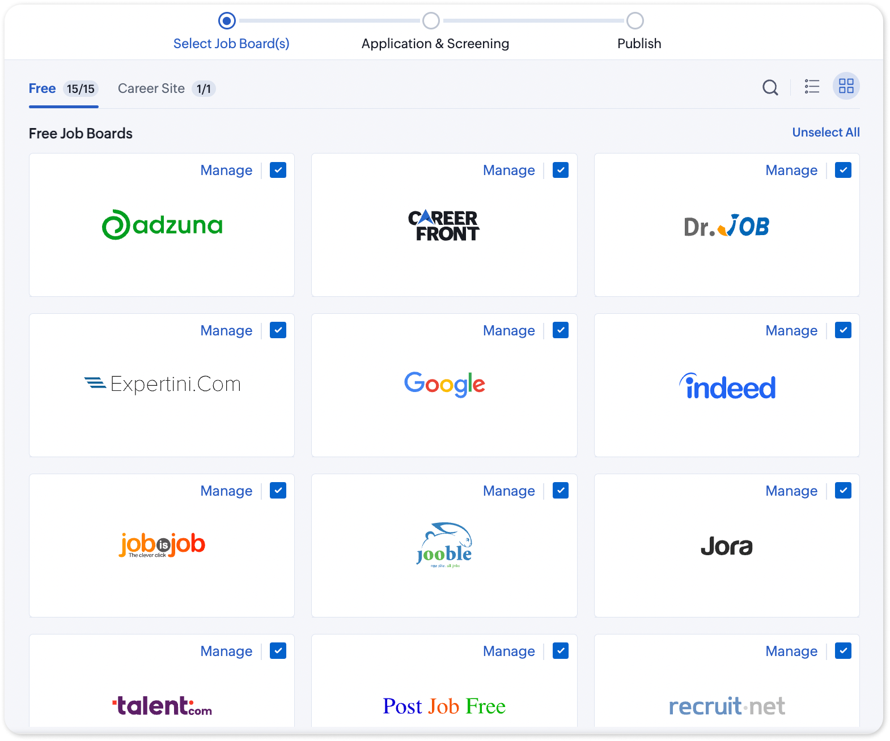Go to Select Job Board(s) step

tap(227, 21)
